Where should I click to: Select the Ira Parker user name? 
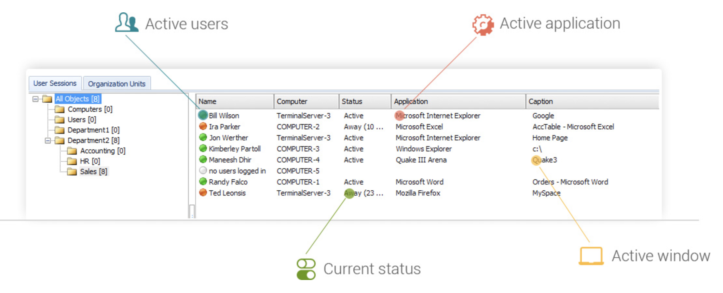pyautogui.click(x=225, y=127)
